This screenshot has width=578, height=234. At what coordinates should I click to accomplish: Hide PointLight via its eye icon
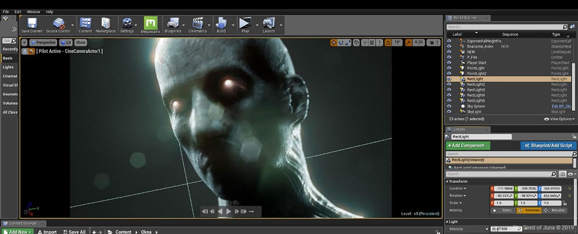[449, 68]
